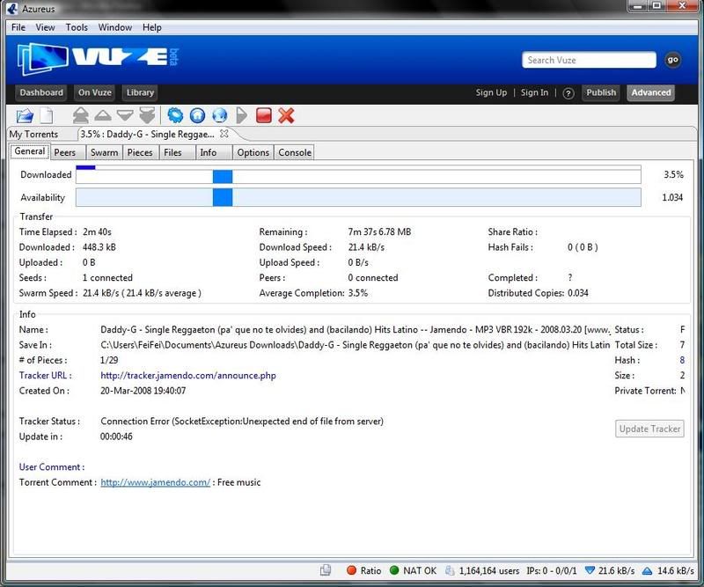Screen dimensions: 704x587
Task: Switch to the My Torrents tab
Action: click(33, 134)
